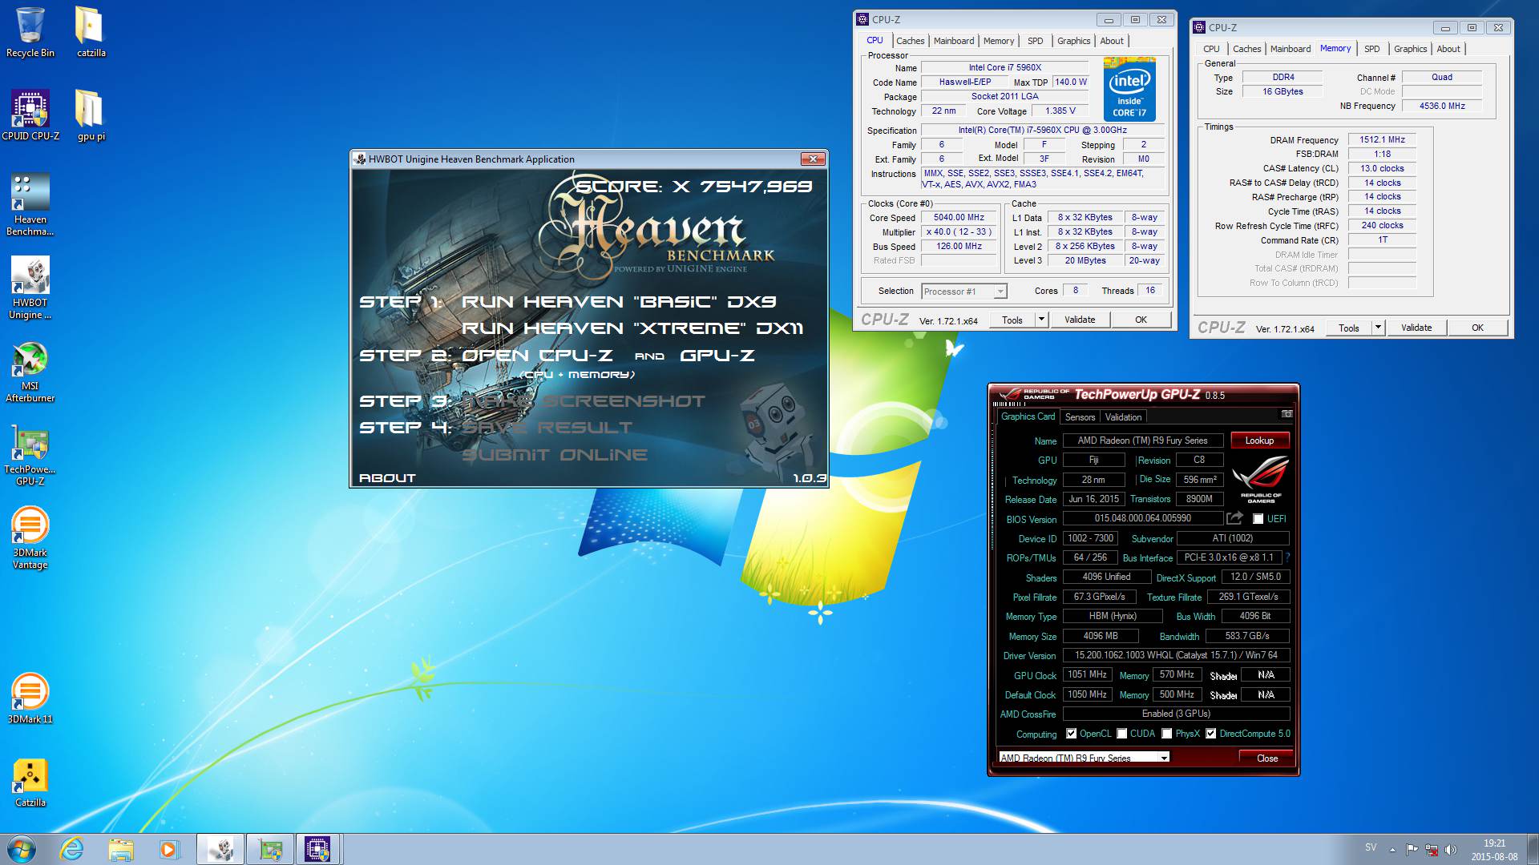Click Run Heaven "Xtreme" DX11 step
This screenshot has height=865, width=1539.
coord(632,328)
